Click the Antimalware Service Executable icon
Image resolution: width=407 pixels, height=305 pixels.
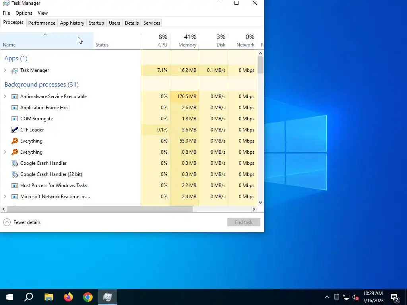coord(15,97)
